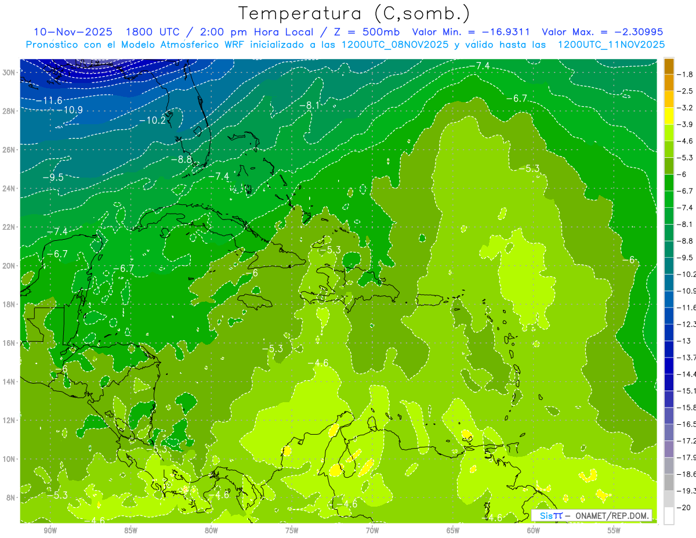Click the -2.5 color legend label

(x=686, y=91)
